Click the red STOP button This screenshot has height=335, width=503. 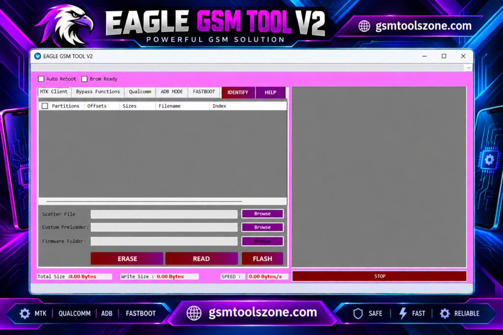[380, 276]
